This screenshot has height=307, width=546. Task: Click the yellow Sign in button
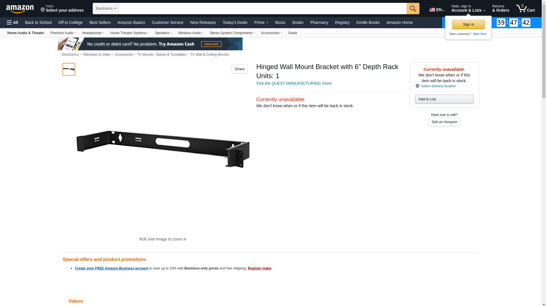click(468, 24)
